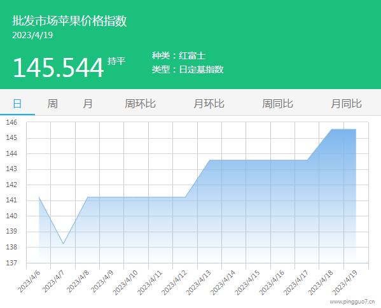Open the www.pingguo7.cn watermark link
381x308 pixels.
(352, 302)
